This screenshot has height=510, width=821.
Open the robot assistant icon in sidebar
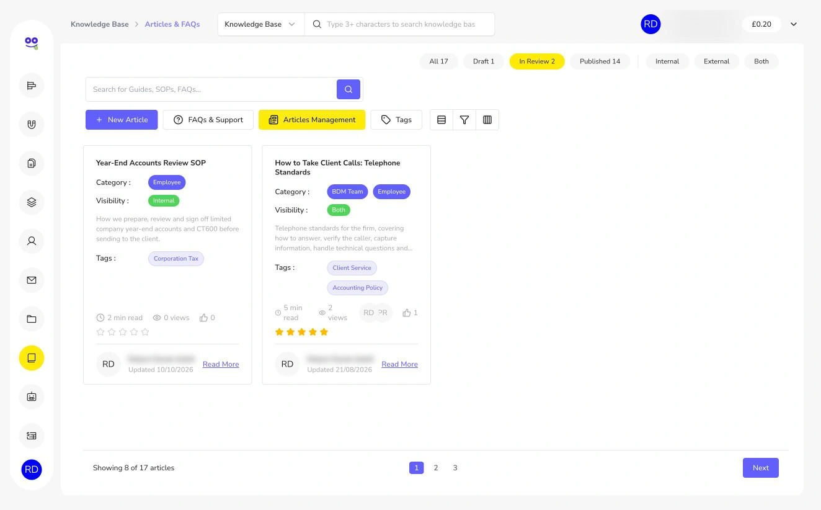[32, 396]
